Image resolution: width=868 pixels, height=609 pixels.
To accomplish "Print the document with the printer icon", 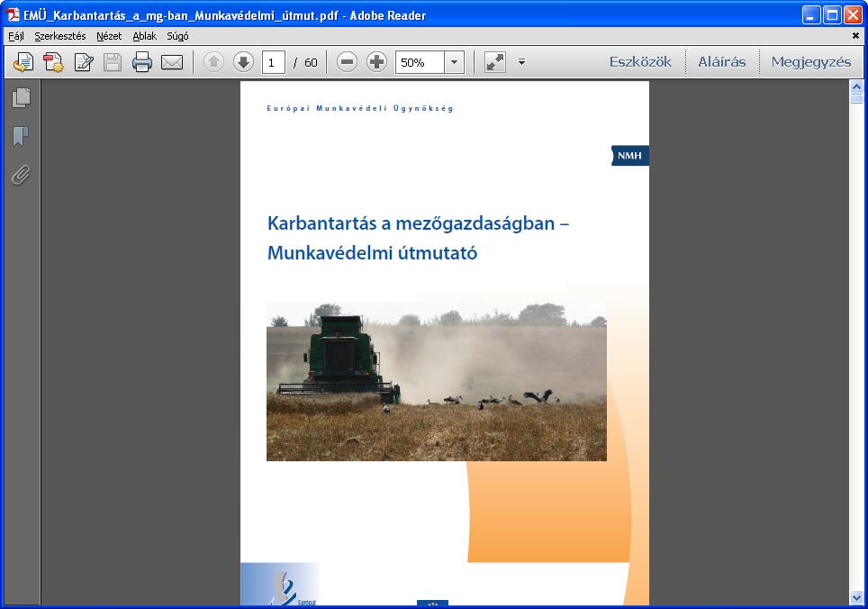I will pyautogui.click(x=142, y=62).
